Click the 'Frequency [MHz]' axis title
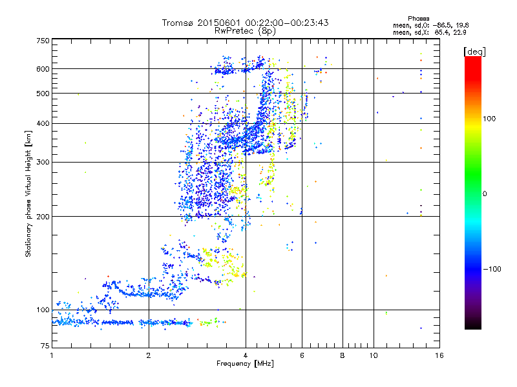This screenshot has width=517, height=387. pyautogui.click(x=245, y=364)
